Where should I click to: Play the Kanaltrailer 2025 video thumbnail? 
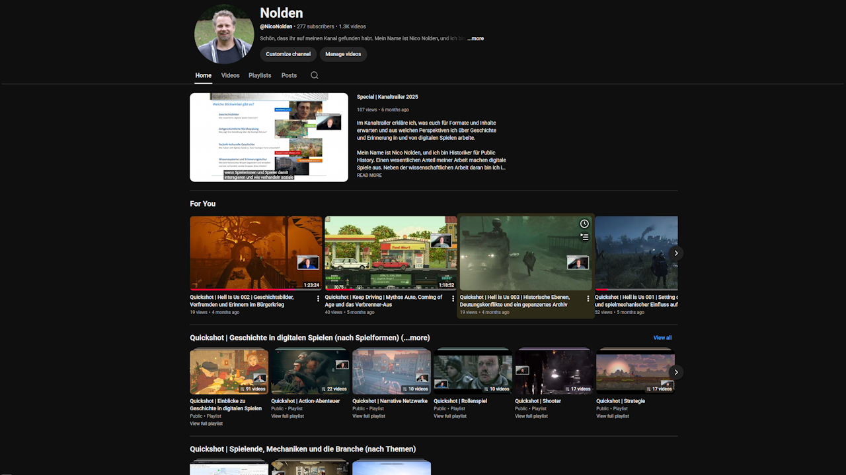[269, 137]
